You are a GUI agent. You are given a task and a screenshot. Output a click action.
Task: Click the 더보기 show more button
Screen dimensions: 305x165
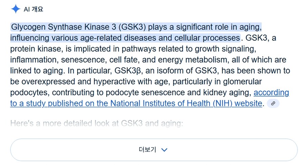click(x=154, y=150)
